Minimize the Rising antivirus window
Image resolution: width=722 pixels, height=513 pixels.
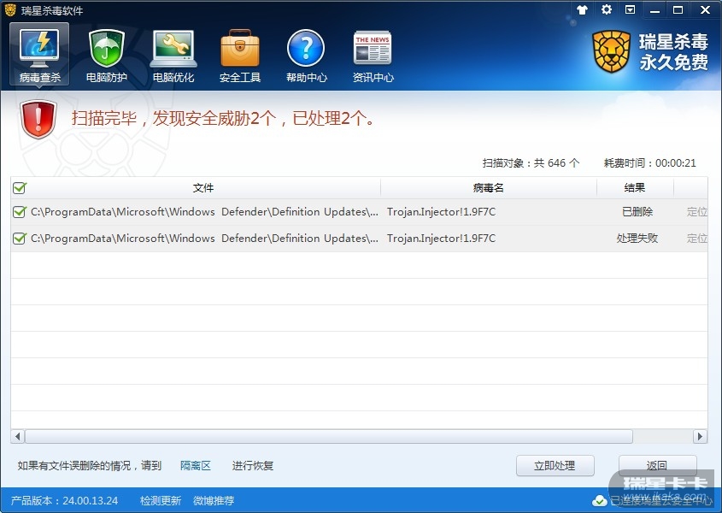tap(654, 10)
